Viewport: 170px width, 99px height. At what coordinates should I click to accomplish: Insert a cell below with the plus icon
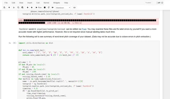pos(9,7)
